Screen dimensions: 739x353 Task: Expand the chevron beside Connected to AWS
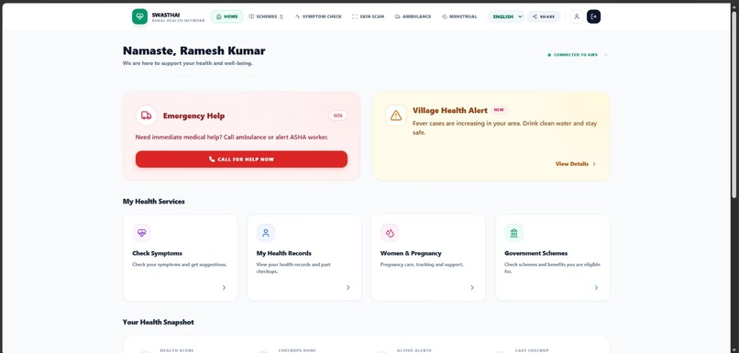click(x=606, y=55)
